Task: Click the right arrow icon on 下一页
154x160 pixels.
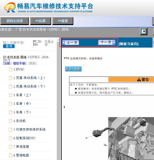Action: pos(114,42)
